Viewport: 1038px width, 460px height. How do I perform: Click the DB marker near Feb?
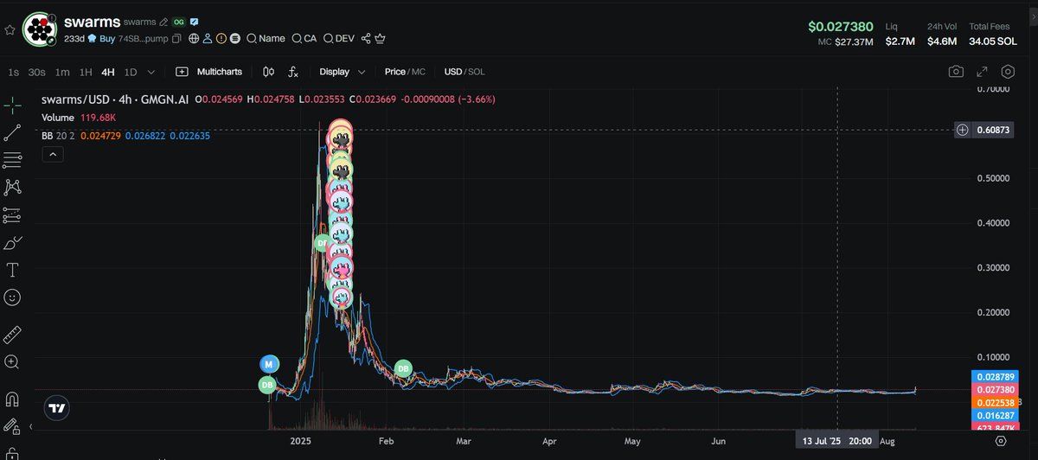pos(402,369)
